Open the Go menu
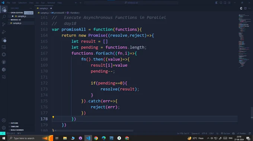 pos(37,3)
